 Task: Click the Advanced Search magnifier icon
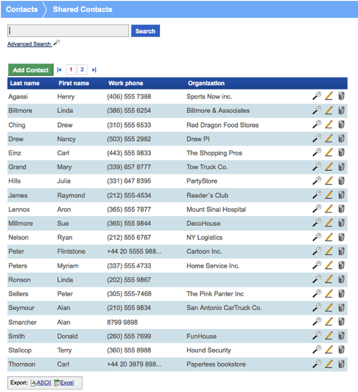pyautogui.click(x=57, y=43)
